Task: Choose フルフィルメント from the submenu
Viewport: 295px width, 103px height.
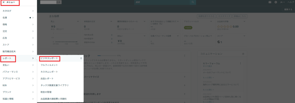Action: coord(49,65)
